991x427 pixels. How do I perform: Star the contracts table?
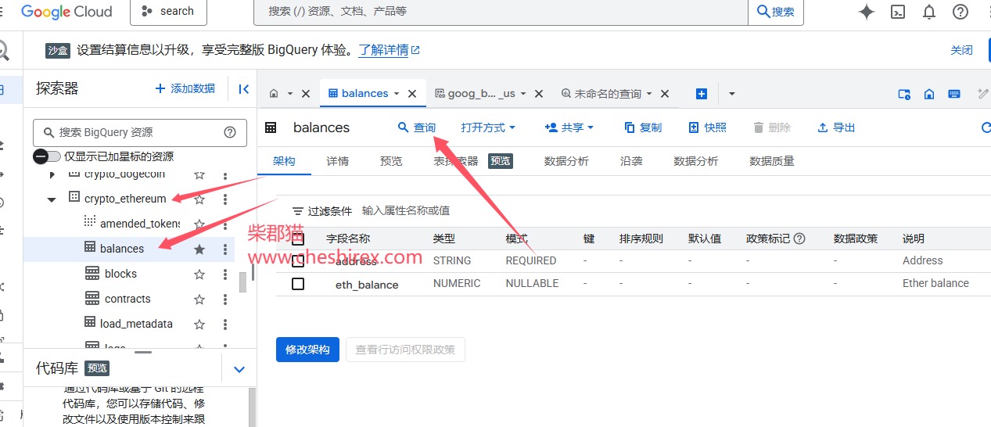coord(199,299)
